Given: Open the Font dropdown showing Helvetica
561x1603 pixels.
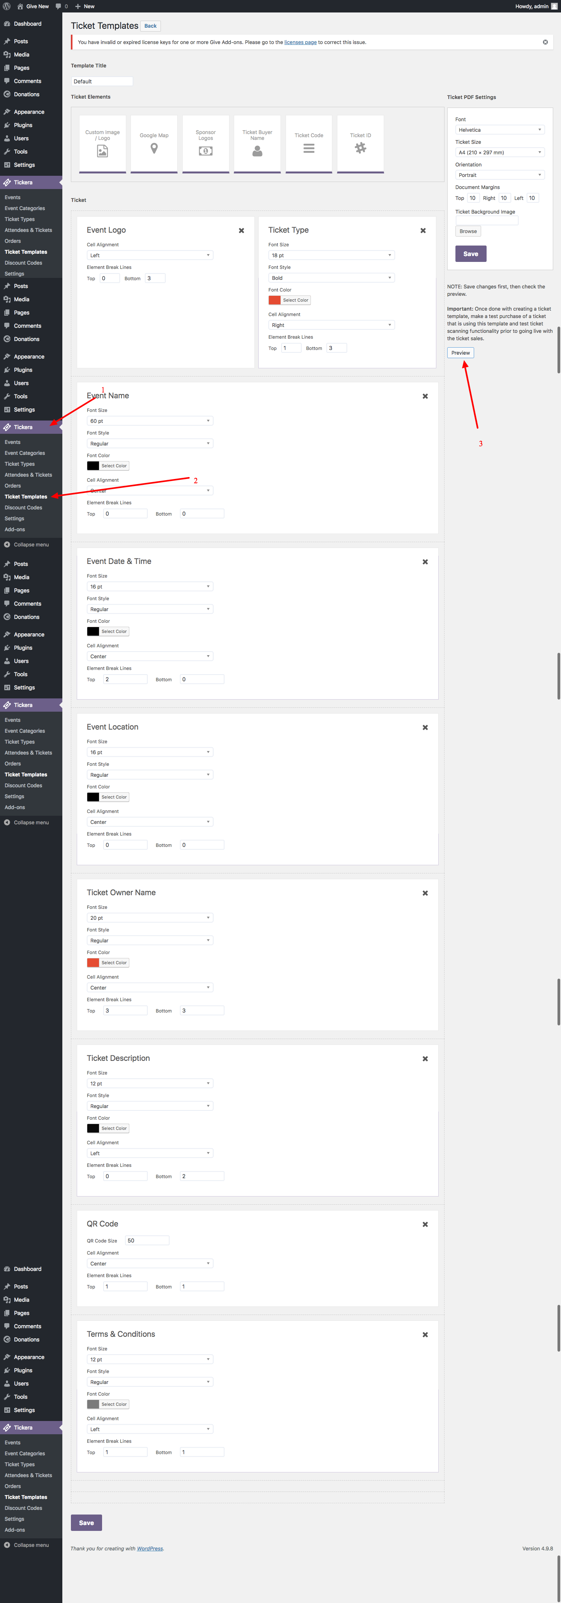Looking at the screenshot, I should coord(500,129).
